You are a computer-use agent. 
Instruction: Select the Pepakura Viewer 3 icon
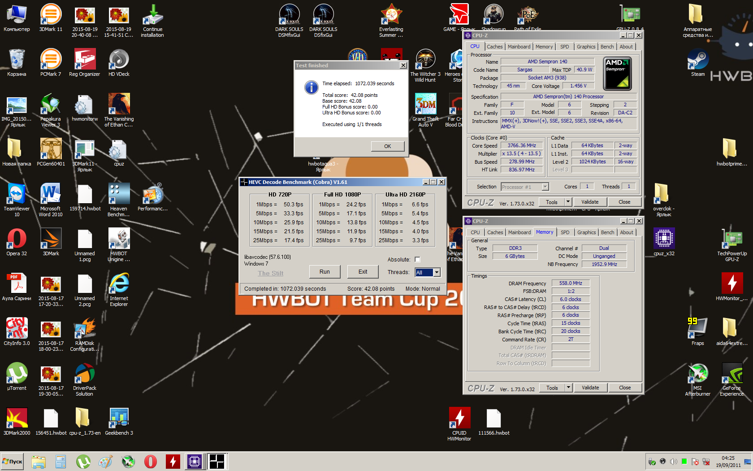click(51, 110)
